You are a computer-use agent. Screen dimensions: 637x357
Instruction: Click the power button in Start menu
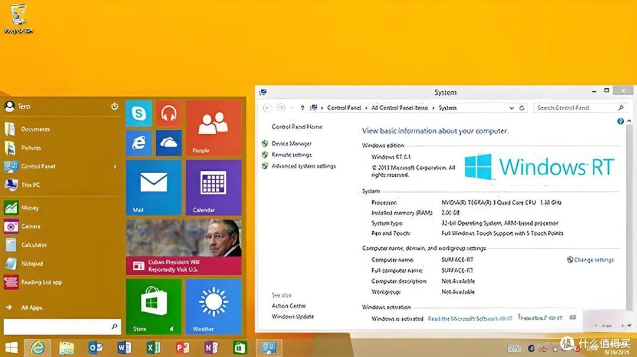click(114, 106)
